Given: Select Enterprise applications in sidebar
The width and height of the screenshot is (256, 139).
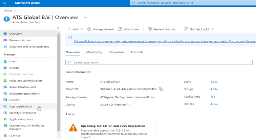Looking at the screenshot, I should (24, 94).
